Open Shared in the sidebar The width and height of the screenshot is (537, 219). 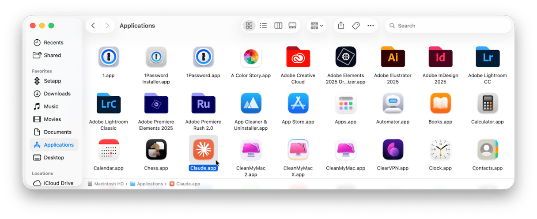coord(54,55)
